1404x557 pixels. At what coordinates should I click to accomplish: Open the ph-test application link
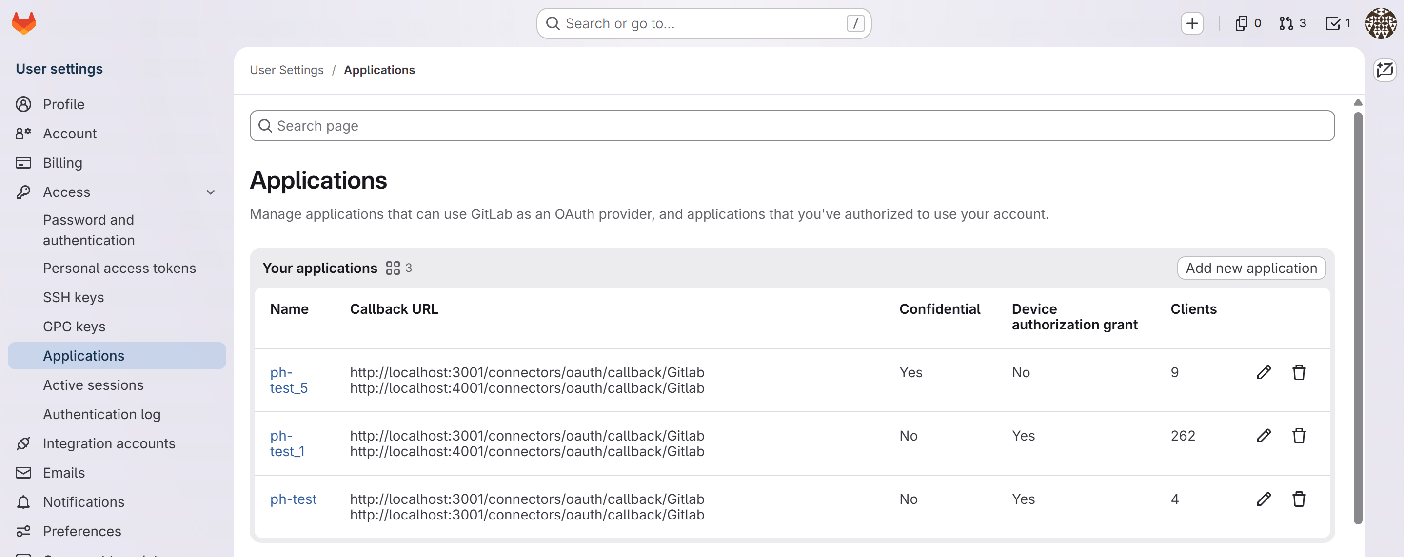point(293,499)
